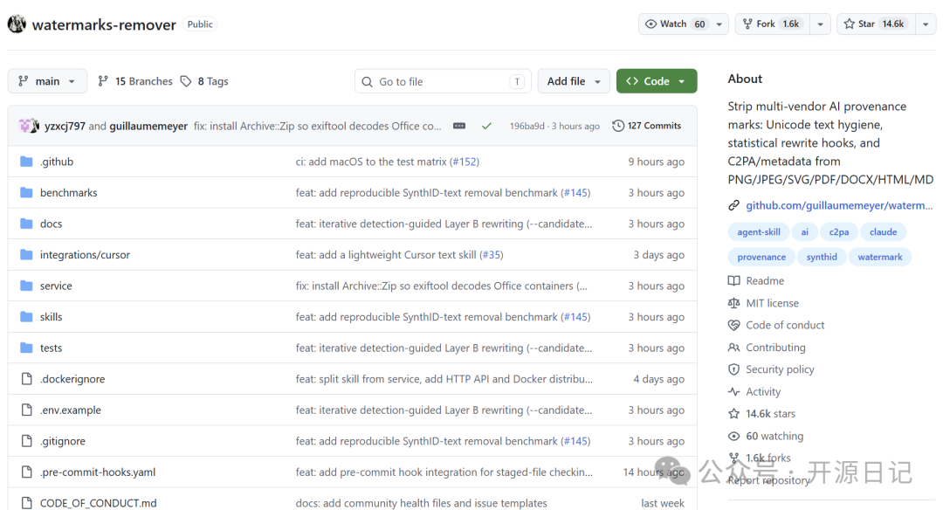View the 14.6k stars link
Screen dimensions: 943x510
(x=770, y=414)
